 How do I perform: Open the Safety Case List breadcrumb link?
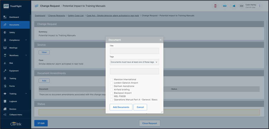(76, 16)
